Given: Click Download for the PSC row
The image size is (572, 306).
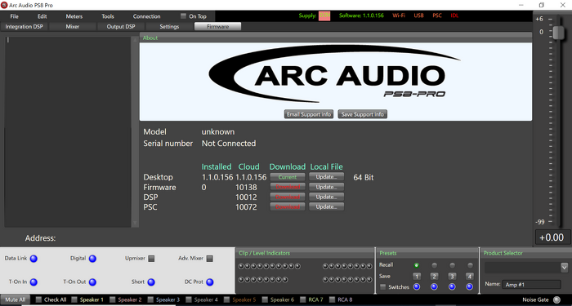Looking at the screenshot, I should click(288, 206).
